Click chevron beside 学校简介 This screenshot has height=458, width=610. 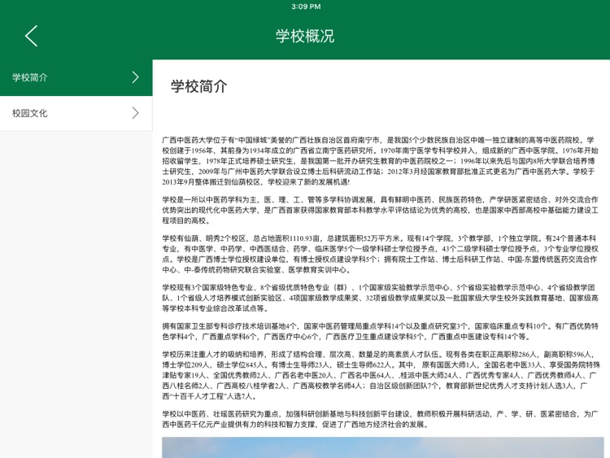point(135,77)
